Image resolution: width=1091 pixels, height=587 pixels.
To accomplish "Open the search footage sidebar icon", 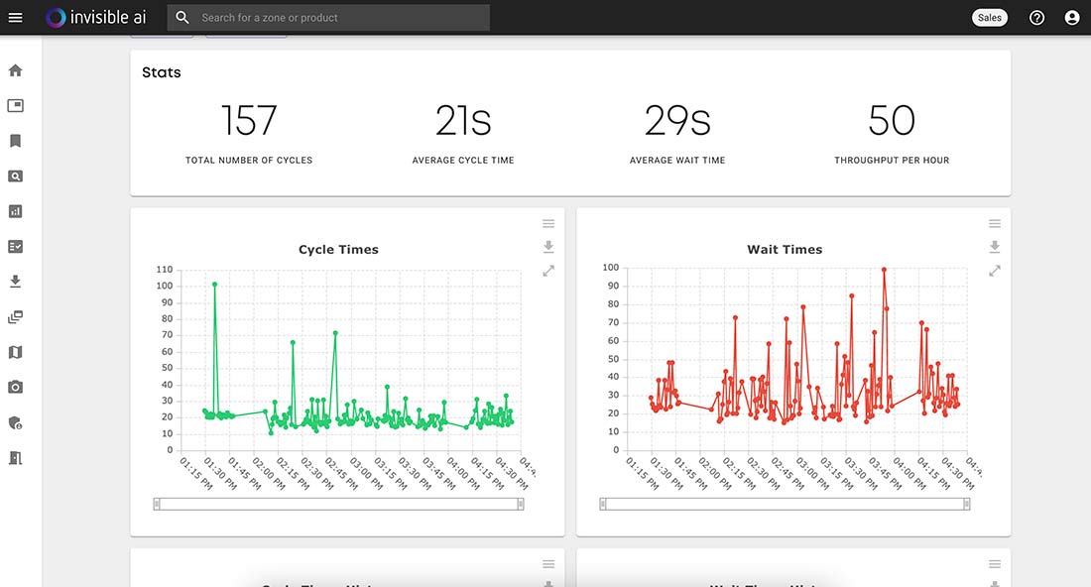I will click(x=15, y=176).
